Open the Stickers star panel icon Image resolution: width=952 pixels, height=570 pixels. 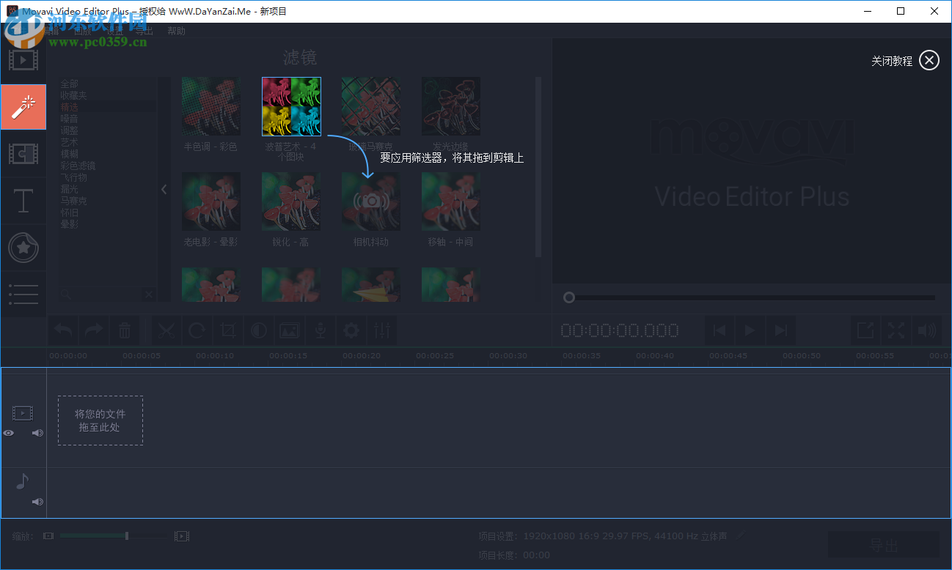click(23, 248)
